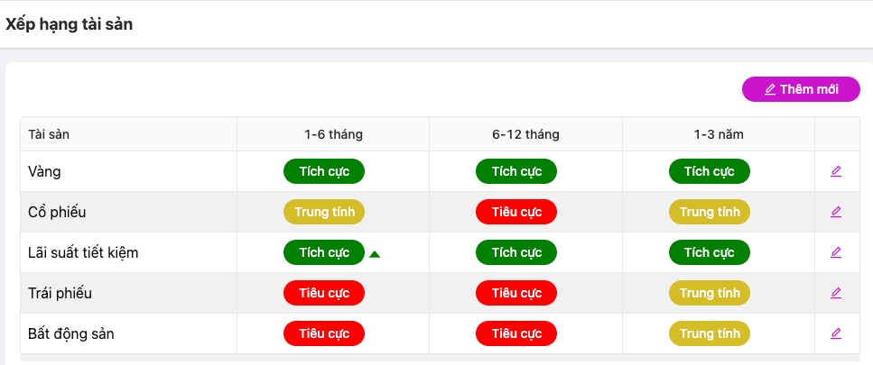Click the Vàng asset name cell
The height and width of the screenshot is (365, 873).
[x=45, y=171]
